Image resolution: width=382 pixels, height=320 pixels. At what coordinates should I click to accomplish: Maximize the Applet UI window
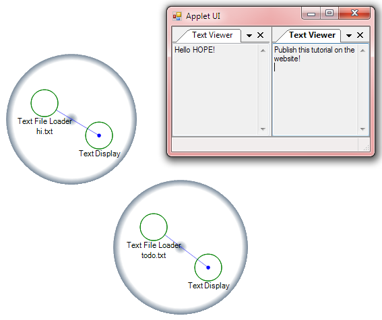point(329,13)
